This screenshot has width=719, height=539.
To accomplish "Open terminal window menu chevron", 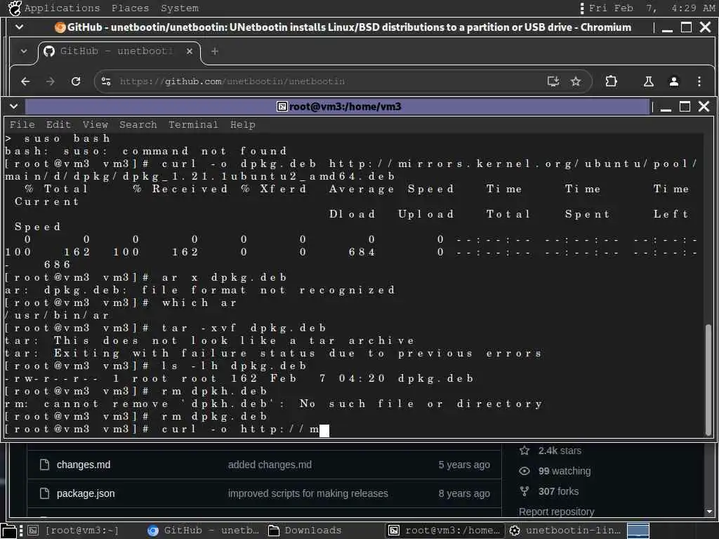I will tap(14, 107).
